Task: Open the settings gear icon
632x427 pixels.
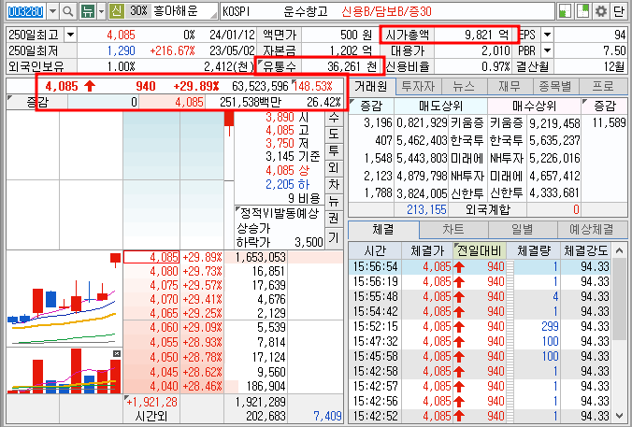Action: [601, 11]
